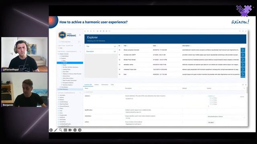Toggle the outline toolbar icon

coord(110,31)
